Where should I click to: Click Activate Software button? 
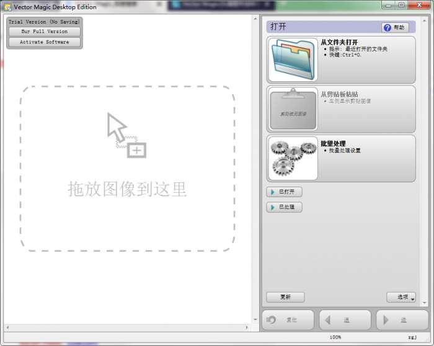[45, 42]
